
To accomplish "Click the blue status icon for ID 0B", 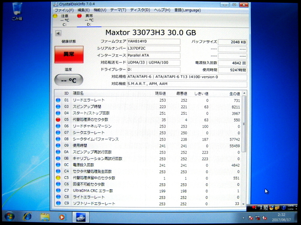I will pyautogui.click(x=58, y=158).
